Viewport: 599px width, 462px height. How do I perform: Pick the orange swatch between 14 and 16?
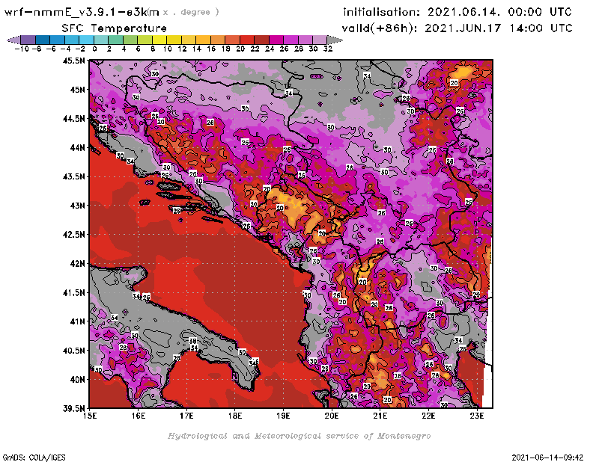(203, 40)
